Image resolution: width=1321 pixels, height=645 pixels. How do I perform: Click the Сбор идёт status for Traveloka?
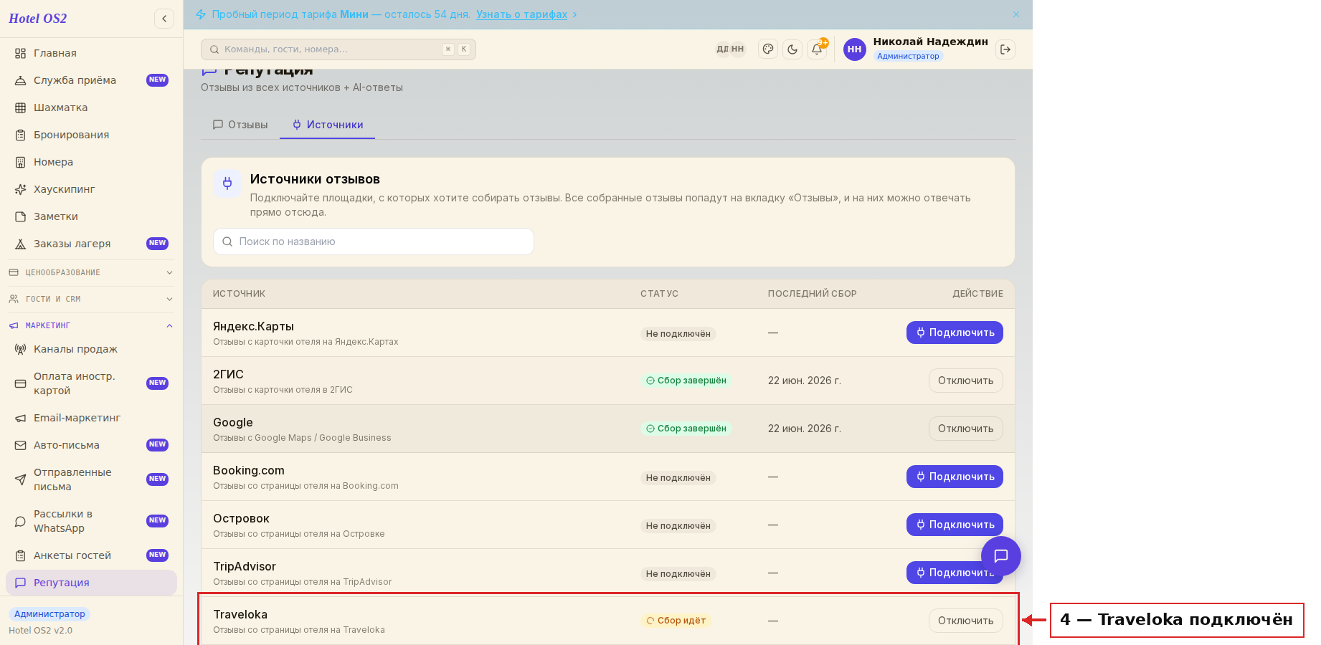pyautogui.click(x=676, y=621)
